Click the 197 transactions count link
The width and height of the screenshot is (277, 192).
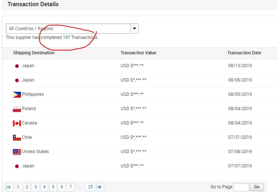click(66, 37)
